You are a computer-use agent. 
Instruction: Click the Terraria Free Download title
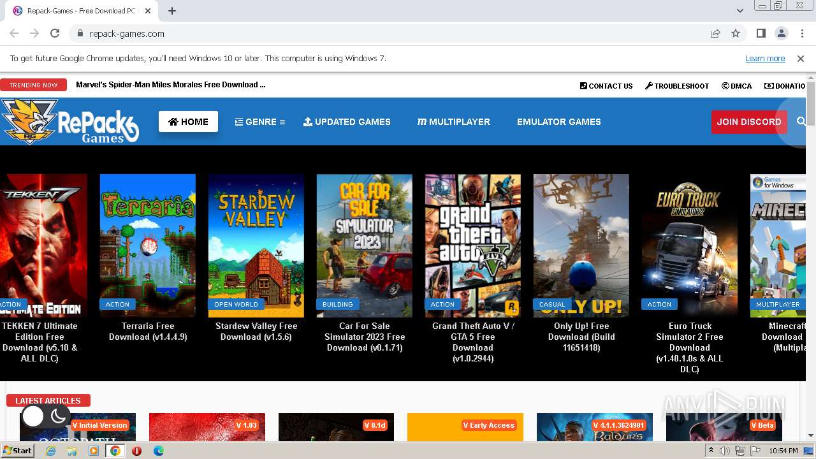pos(148,331)
